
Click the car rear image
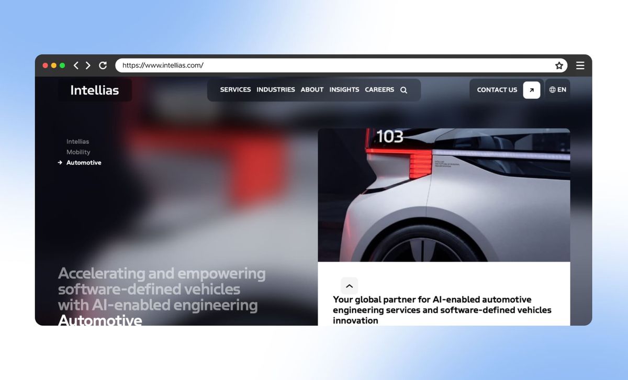click(444, 195)
